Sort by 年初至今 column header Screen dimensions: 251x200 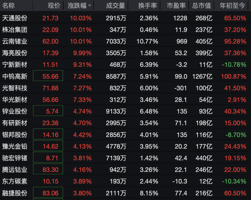pos(233,6)
